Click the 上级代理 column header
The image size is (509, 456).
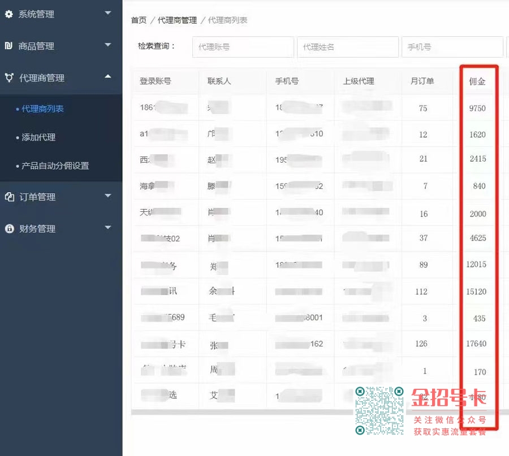point(359,81)
